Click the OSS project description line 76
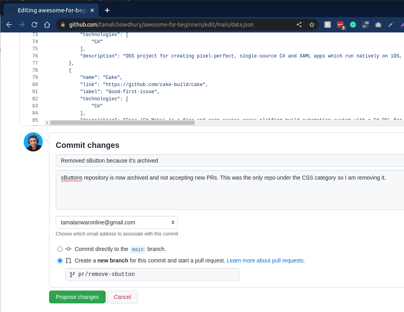The image size is (404, 312). (x=241, y=56)
